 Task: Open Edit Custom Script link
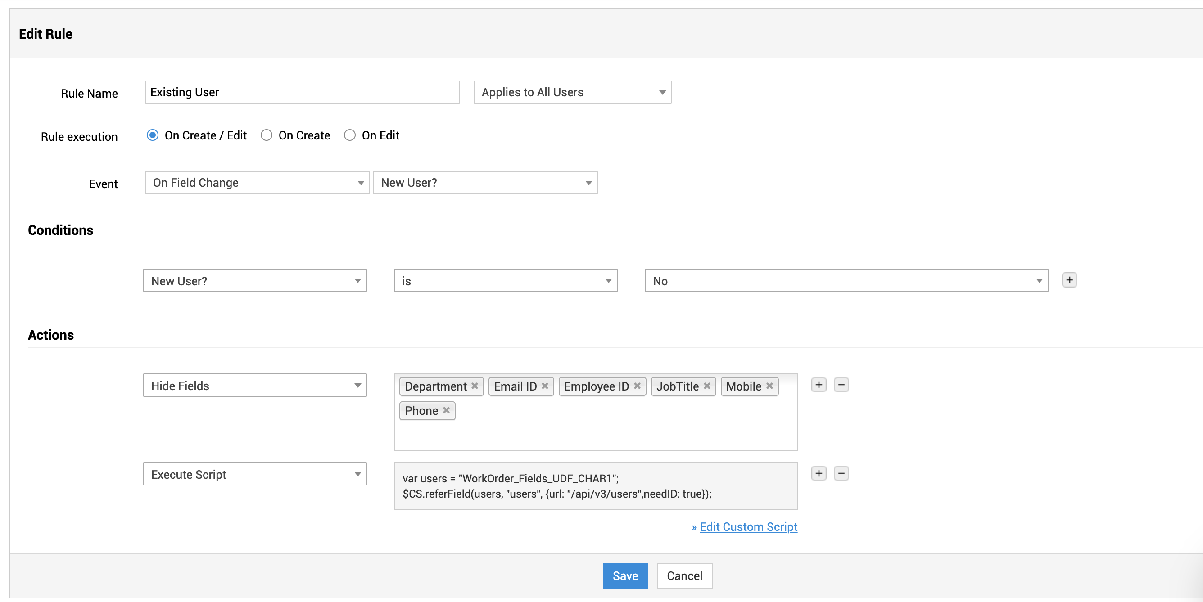tap(748, 527)
